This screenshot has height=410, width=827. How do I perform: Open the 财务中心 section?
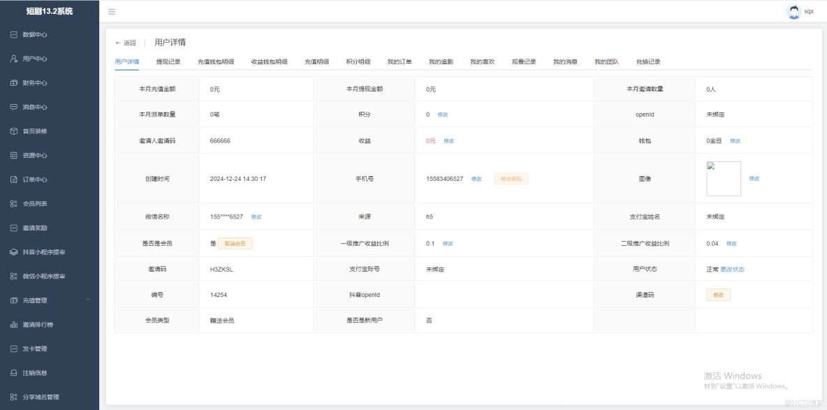[x=36, y=82]
